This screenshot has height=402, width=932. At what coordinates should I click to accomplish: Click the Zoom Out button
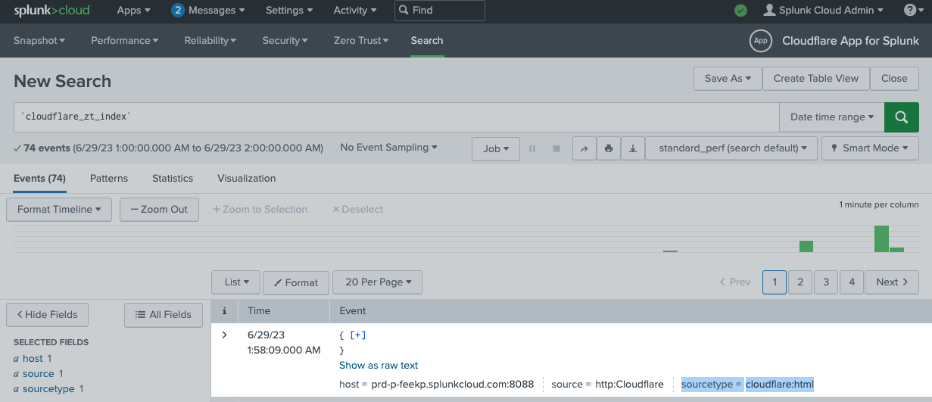click(x=159, y=210)
